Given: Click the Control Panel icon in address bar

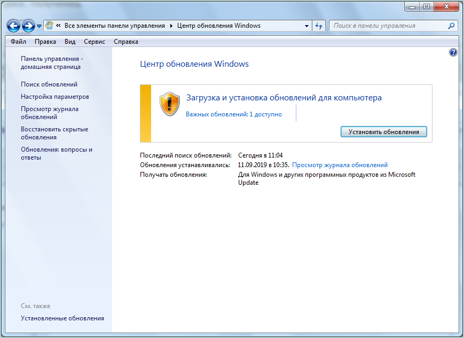Looking at the screenshot, I should coord(49,26).
